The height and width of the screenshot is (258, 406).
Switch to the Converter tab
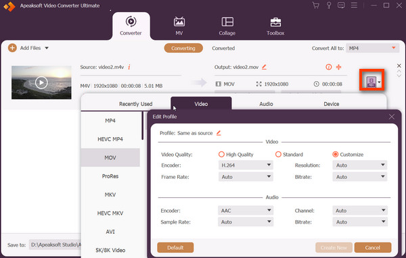[x=131, y=26]
